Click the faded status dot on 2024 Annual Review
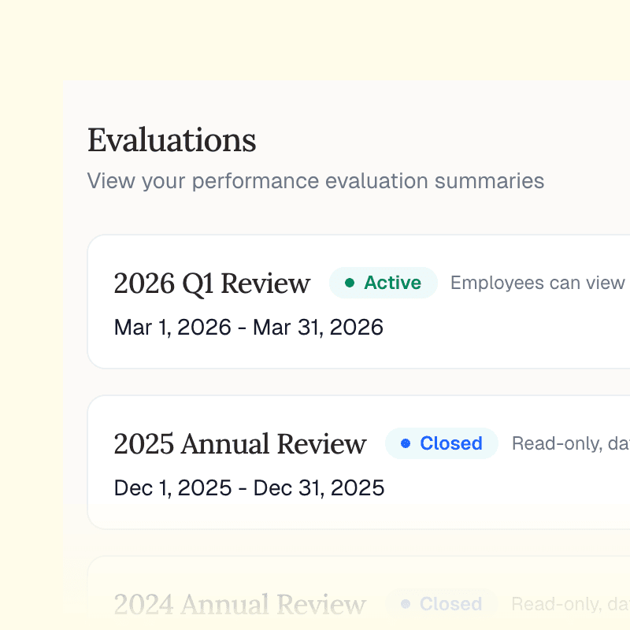The height and width of the screenshot is (630, 630). click(x=406, y=604)
